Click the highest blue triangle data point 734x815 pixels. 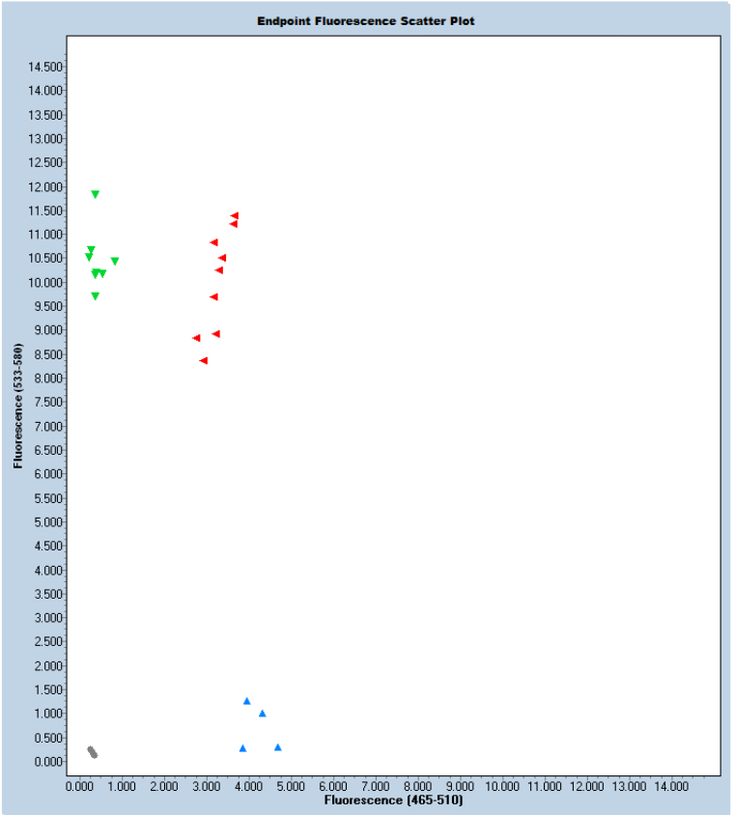(x=246, y=701)
